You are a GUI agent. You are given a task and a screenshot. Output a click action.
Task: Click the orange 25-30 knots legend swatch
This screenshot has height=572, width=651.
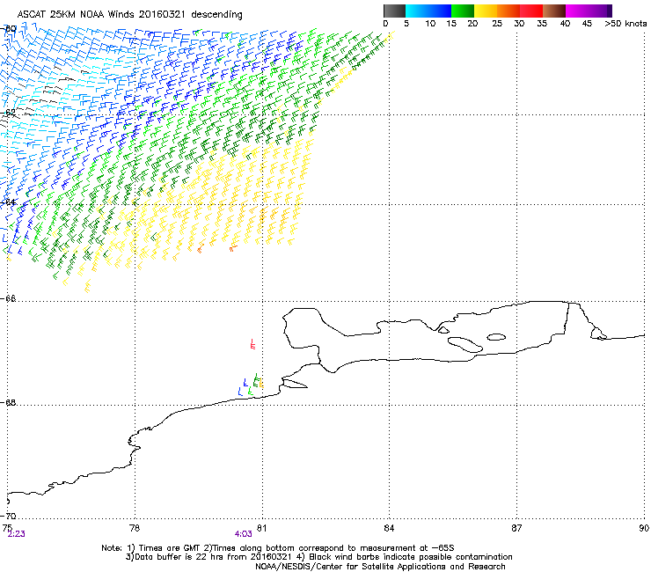(508, 11)
